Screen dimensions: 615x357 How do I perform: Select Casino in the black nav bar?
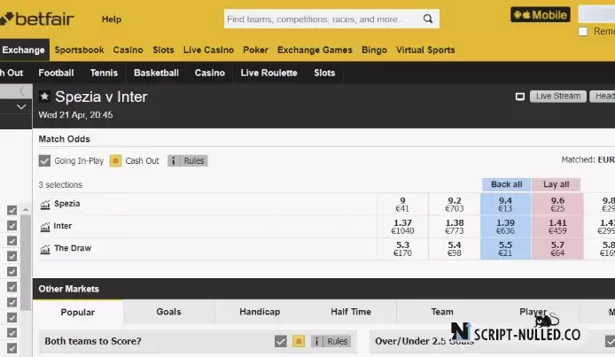click(x=210, y=73)
